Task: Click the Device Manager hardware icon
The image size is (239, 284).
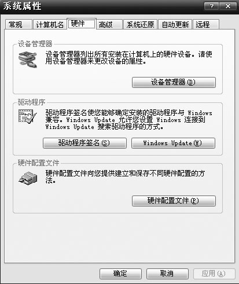Action: point(28,60)
